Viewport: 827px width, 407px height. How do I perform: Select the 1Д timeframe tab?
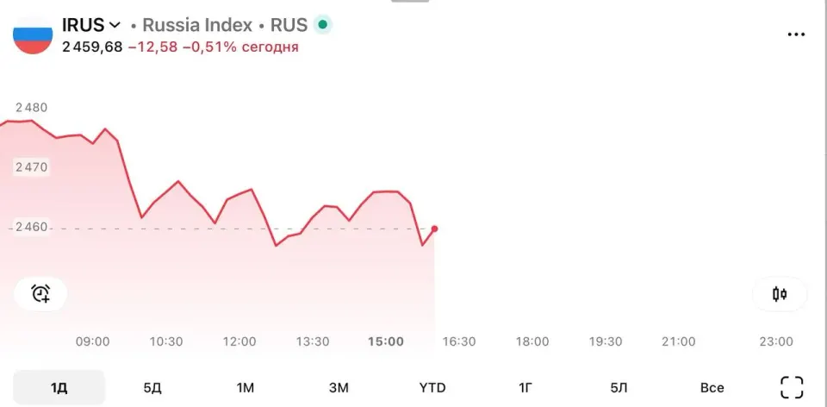[59, 388]
